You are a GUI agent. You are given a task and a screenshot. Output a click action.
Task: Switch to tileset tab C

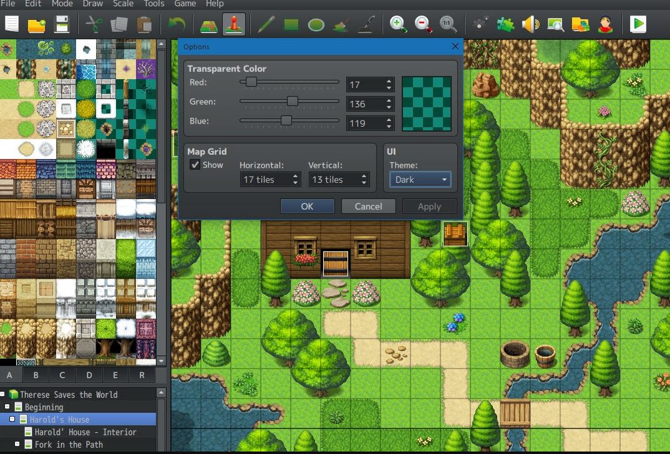click(x=62, y=375)
